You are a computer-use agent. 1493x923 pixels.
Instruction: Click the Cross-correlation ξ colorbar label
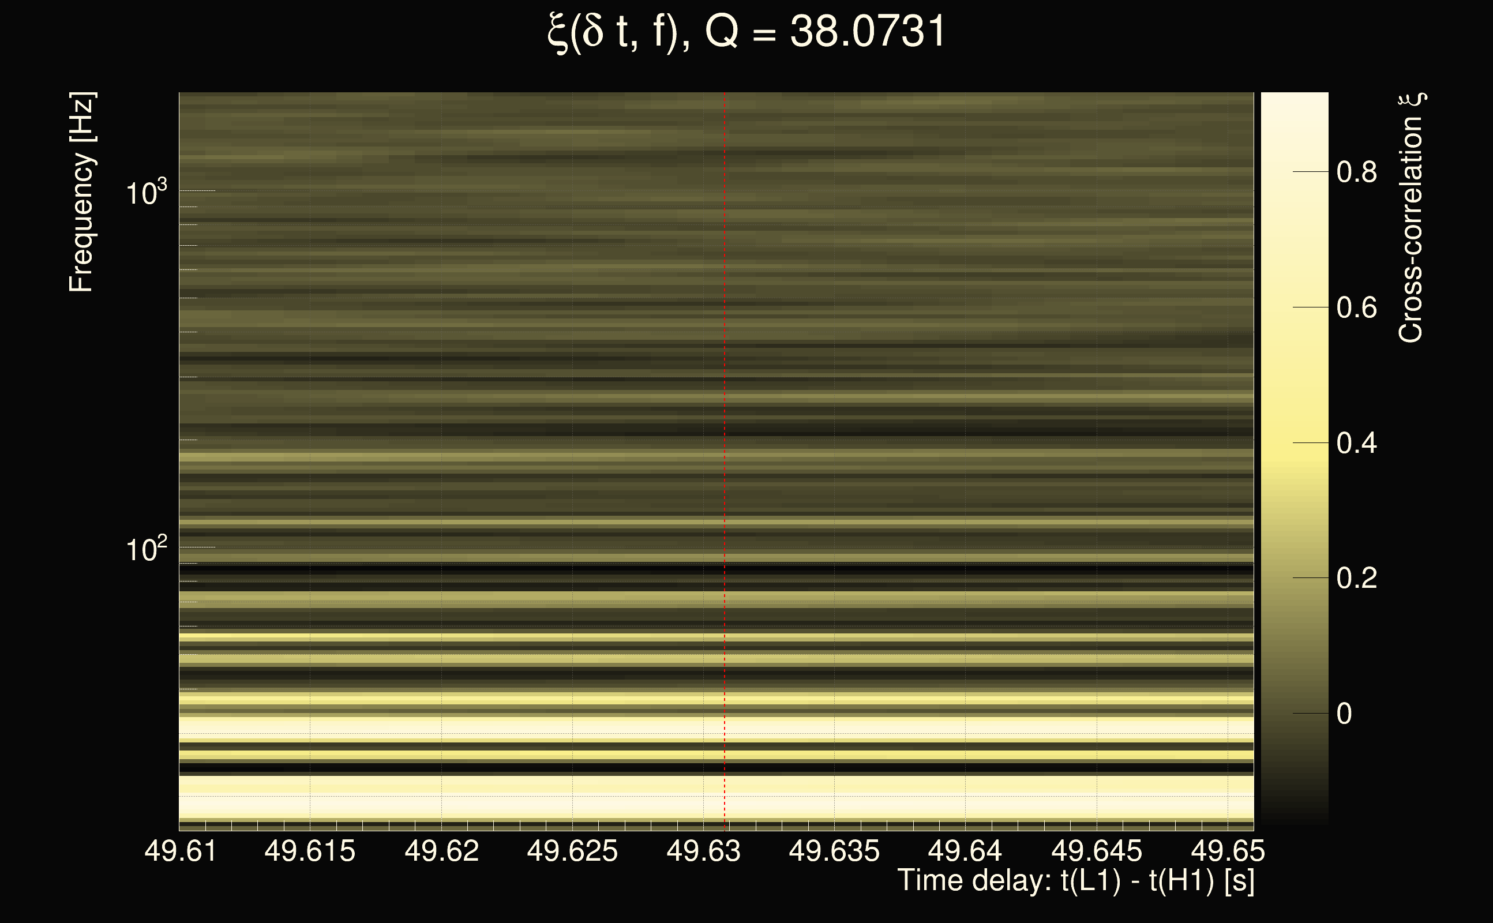(x=1411, y=218)
